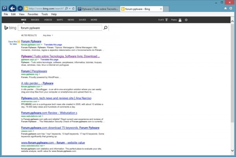Viewport: 236px width, 157px height.
Task: Click the 48,700 RESULTS count text
Action: pos(29,35)
